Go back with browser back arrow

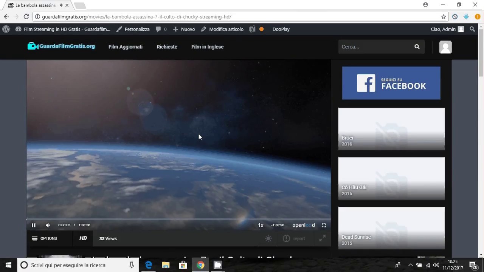point(6,17)
